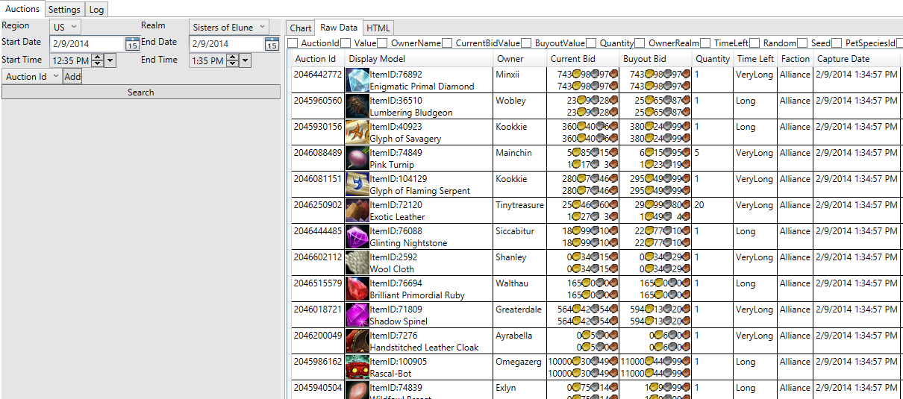Tick the TimeLeft checkbox
The height and width of the screenshot is (399, 903).
coord(705,43)
